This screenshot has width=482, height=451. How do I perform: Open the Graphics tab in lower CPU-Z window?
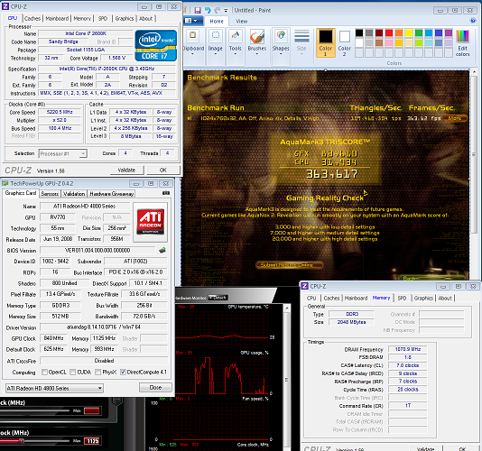tap(423, 298)
